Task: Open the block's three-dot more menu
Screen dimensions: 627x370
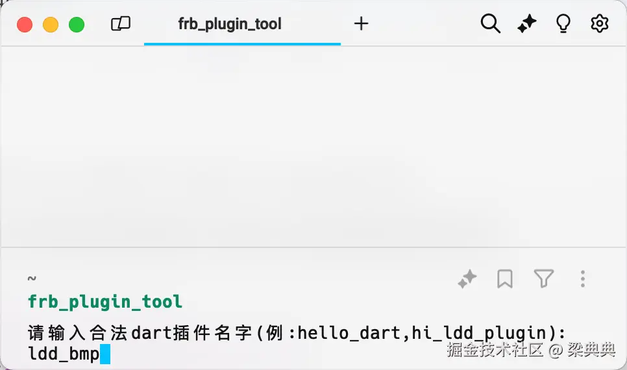Action: tap(583, 279)
